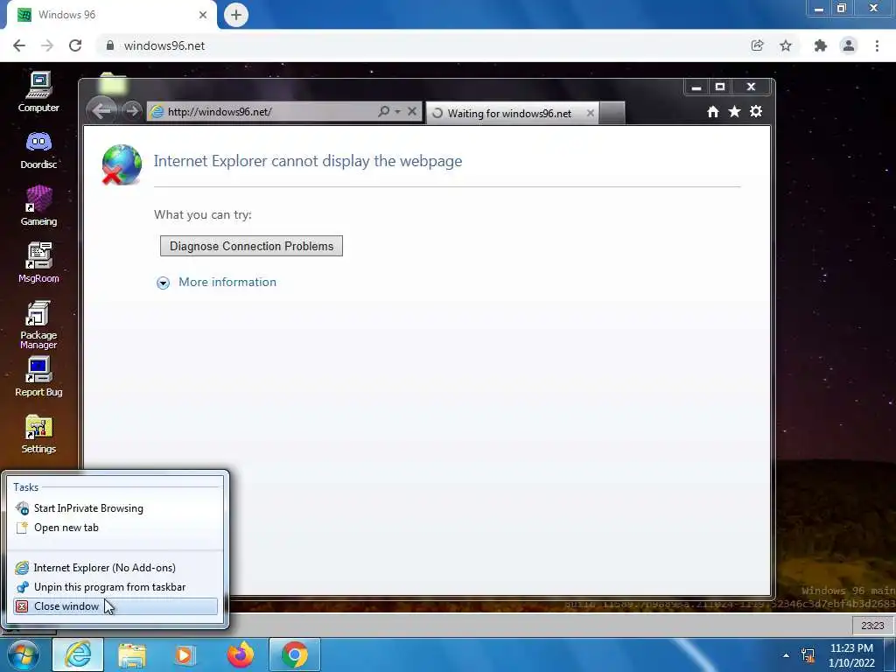Select the Waiting for windows96.net tab
The image size is (896, 672).
coord(513,113)
